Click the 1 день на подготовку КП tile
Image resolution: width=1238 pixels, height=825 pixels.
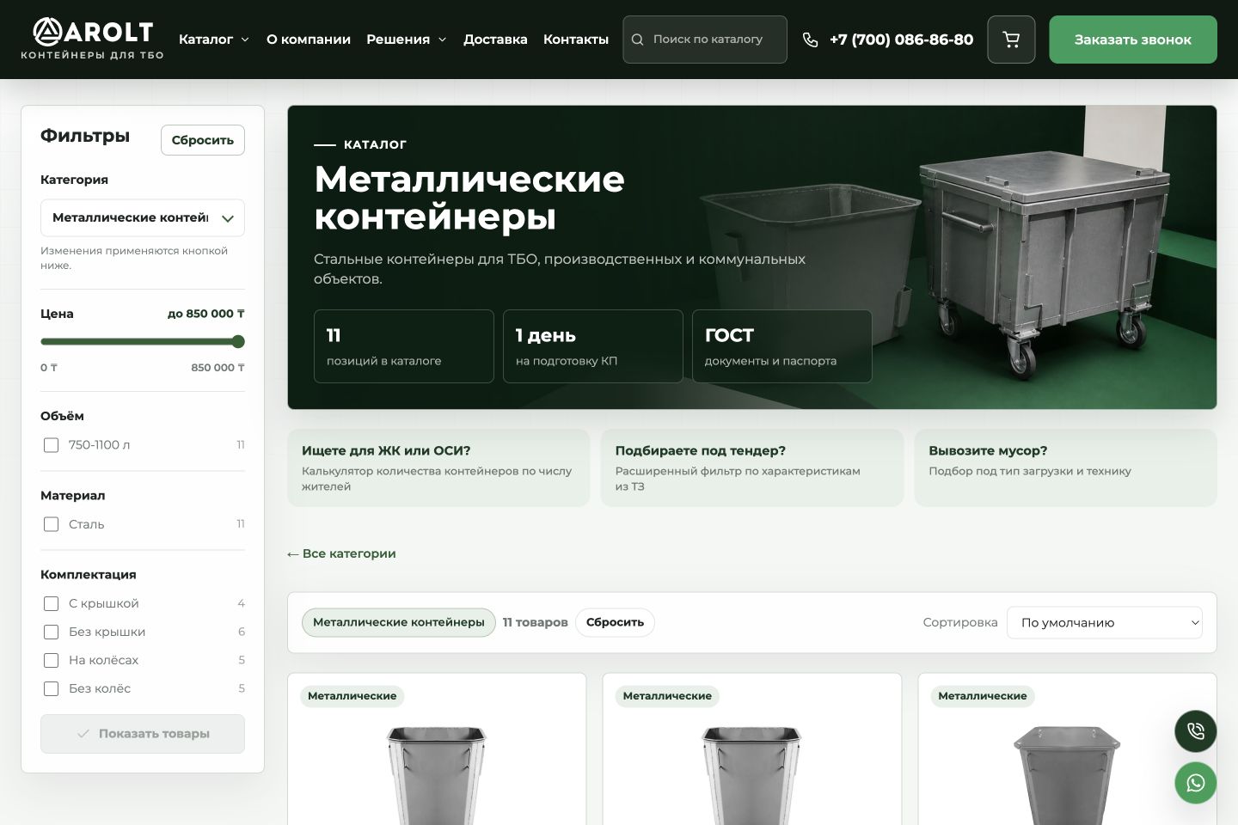(593, 346)
